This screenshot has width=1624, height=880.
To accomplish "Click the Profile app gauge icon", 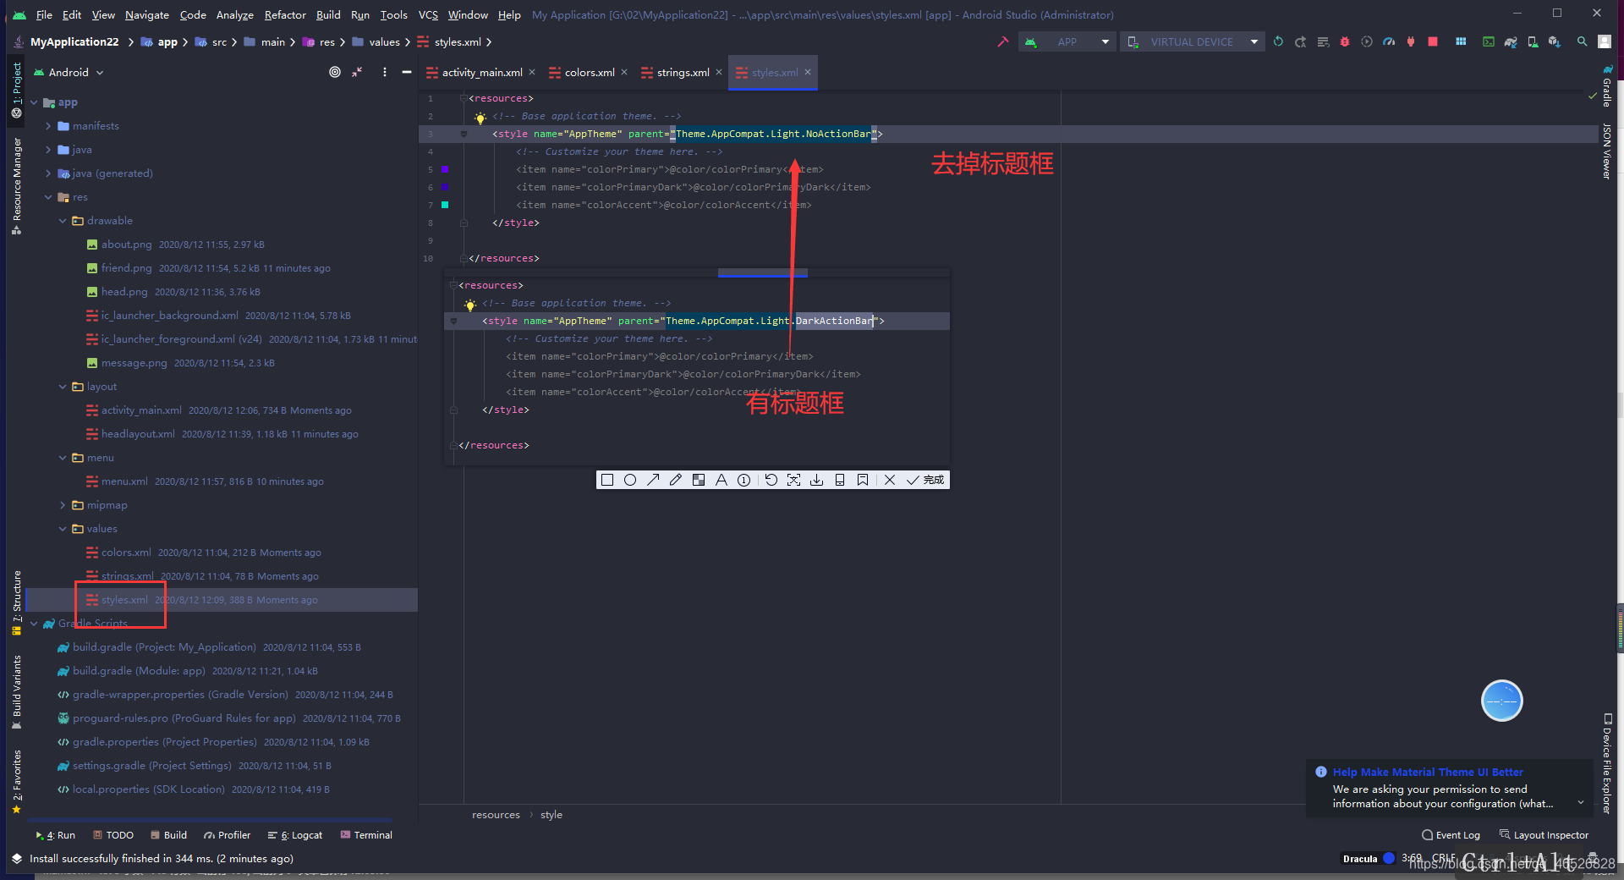I will tap(1389, 41).
